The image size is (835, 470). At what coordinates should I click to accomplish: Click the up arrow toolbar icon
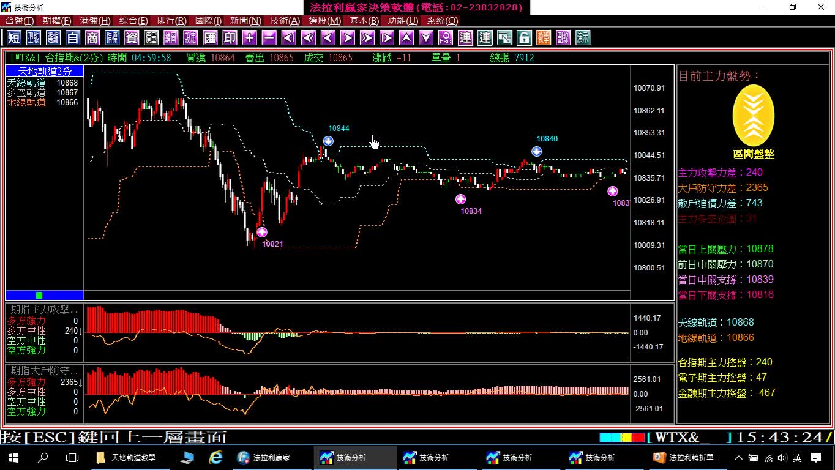click(x=406, y=38)
